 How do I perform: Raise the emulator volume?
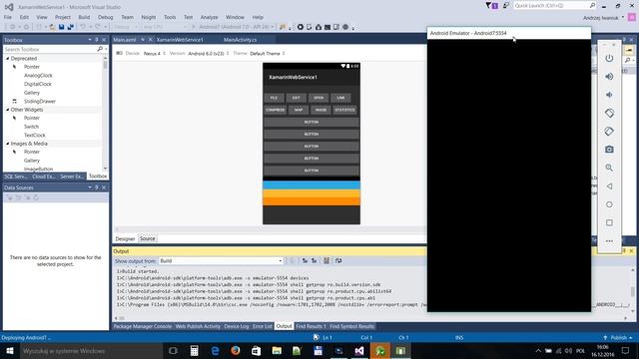pos(609,77)
